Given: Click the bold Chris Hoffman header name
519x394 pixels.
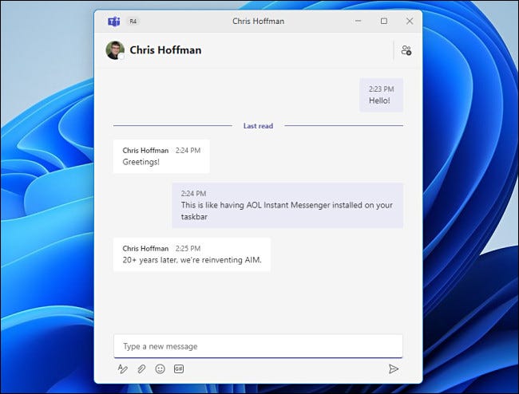Looking at the screenshot, I should [165, 50].
